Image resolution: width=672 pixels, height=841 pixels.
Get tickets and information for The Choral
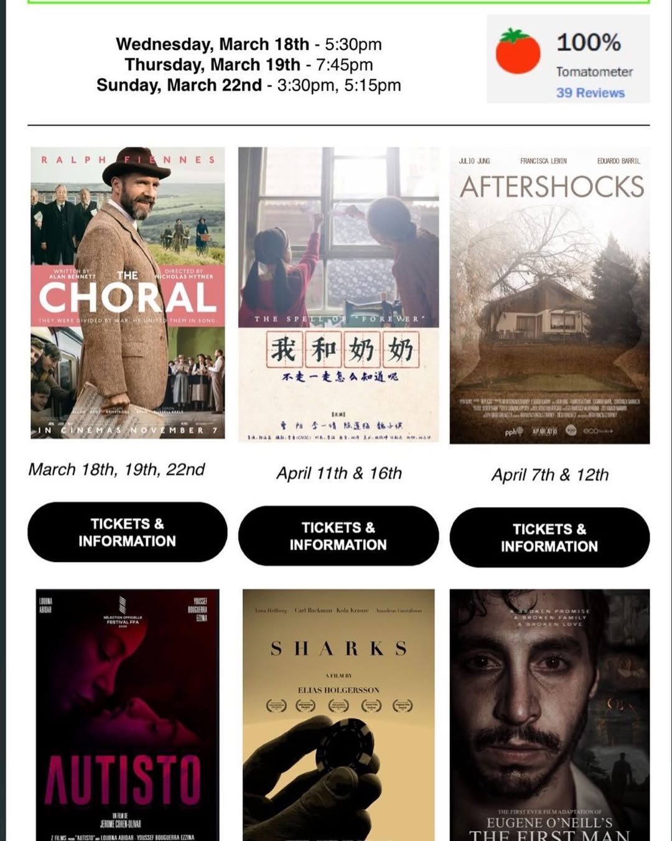point(128,532)
